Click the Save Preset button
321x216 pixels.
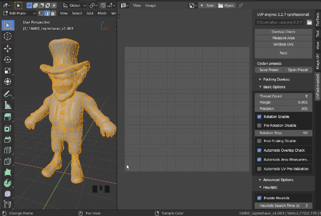269,70
